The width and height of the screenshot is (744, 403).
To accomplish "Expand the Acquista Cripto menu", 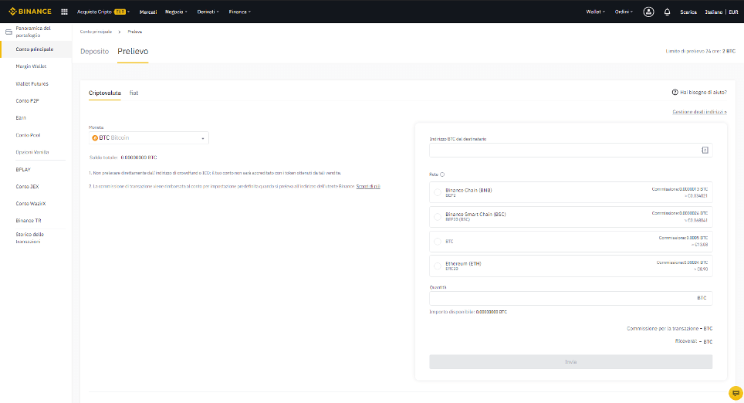I will pos(103,12).
